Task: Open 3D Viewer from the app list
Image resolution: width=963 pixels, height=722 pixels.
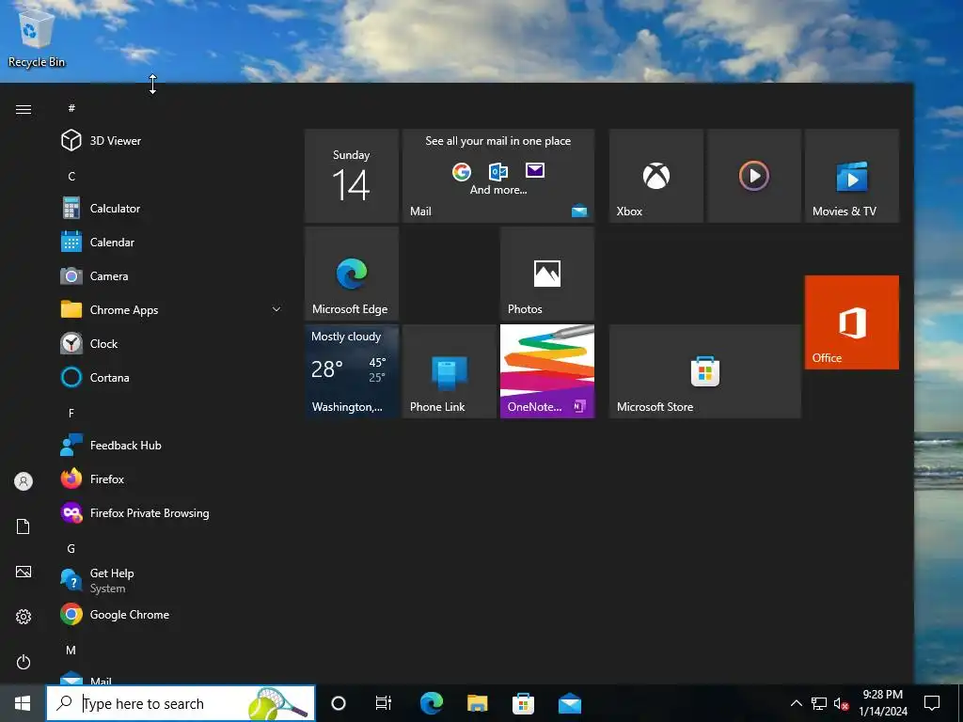Action: (167, 141)
